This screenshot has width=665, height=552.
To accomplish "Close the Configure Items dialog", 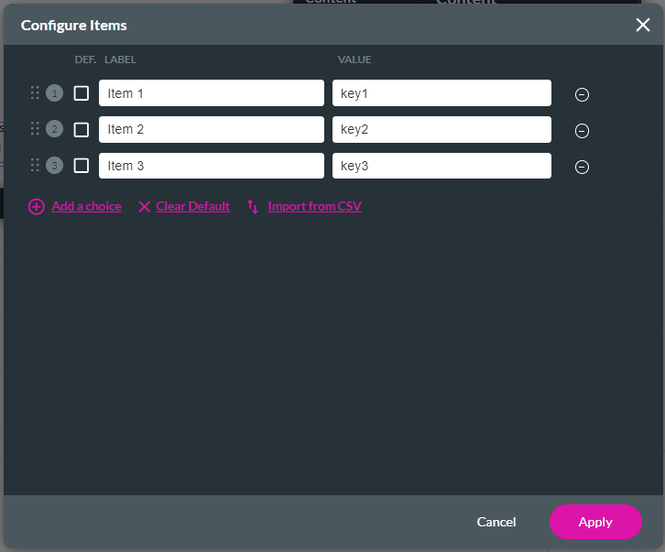I will (x=643, y=25).
